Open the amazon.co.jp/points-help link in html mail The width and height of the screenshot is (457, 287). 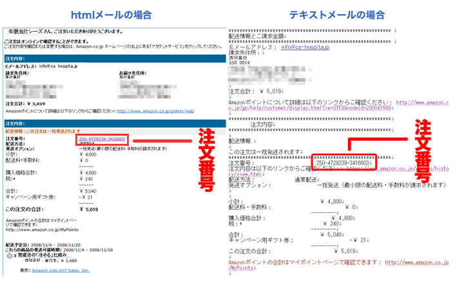tap(155, 111)
